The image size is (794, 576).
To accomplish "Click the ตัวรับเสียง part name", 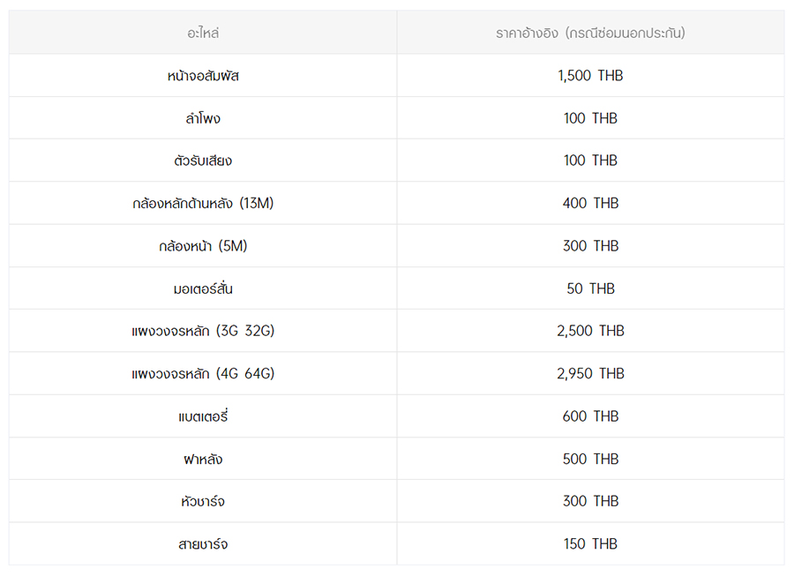I will point(203,161).
